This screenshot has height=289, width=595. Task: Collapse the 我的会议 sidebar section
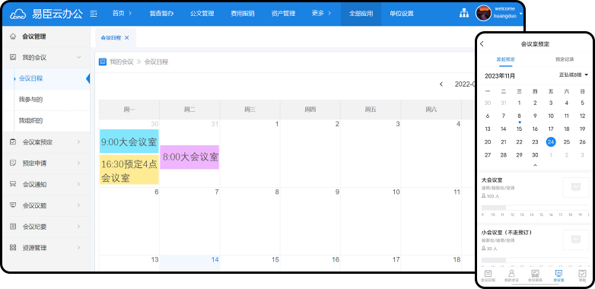tap(79, 57)
